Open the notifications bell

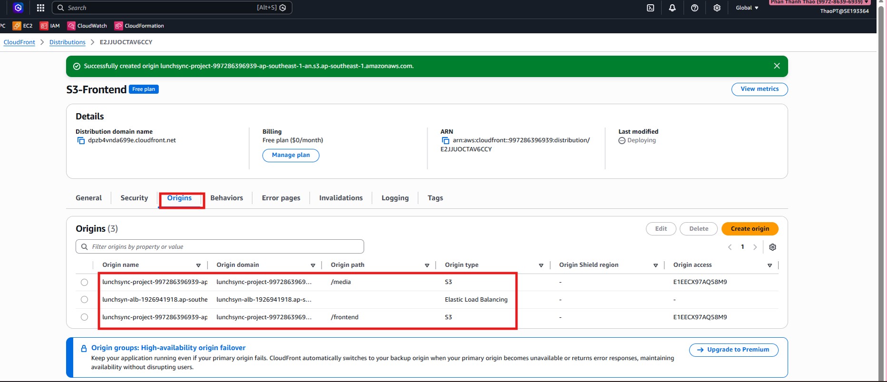672,8
